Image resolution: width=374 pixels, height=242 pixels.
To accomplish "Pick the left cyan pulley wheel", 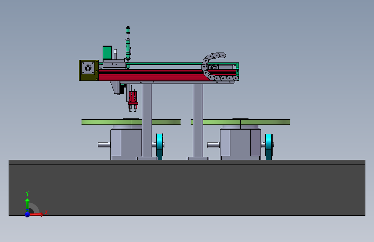I will point(159,146).
